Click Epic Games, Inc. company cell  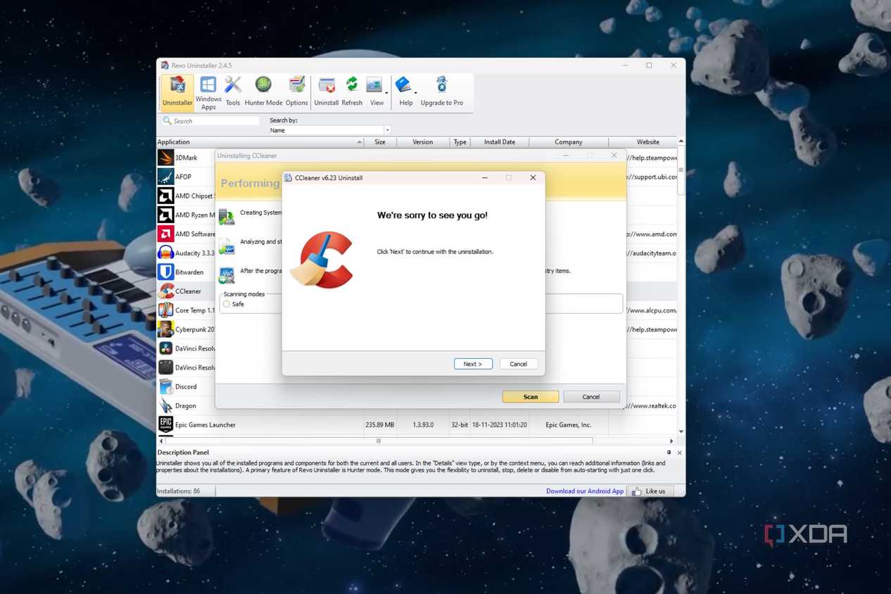(568, 425)
